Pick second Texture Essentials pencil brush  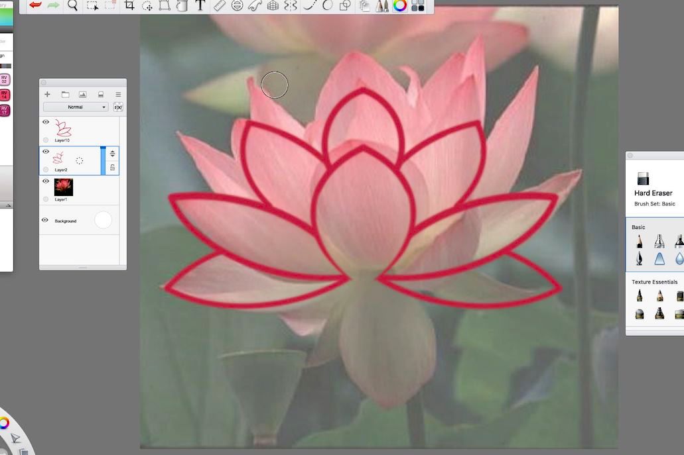pos(659,295)
